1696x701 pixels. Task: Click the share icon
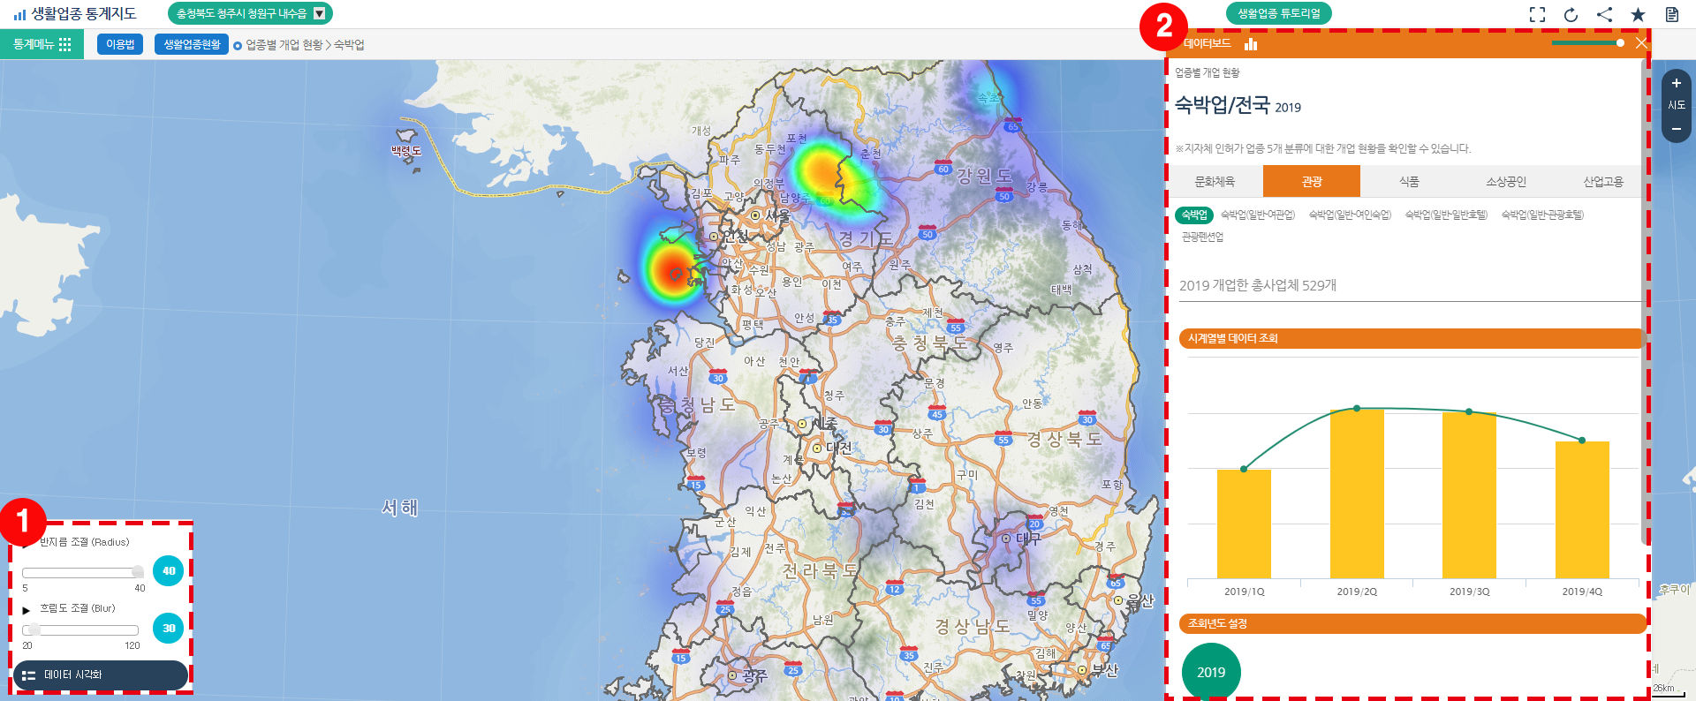(1604, 14)
